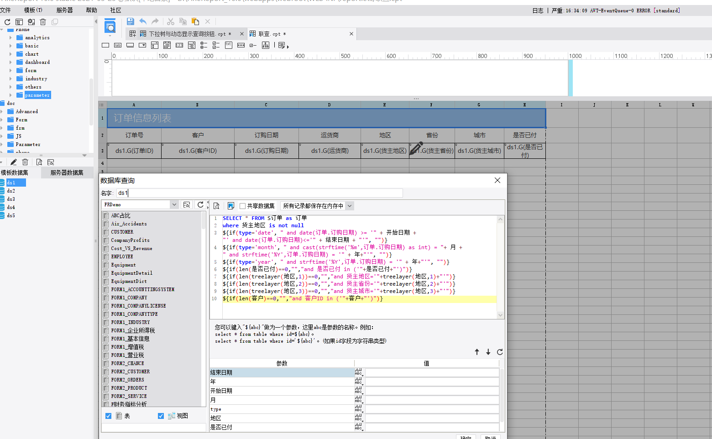The width and height of the screenshot is (712, 439).
Task: Expand the chart folder
Action: tap(10, 54)
